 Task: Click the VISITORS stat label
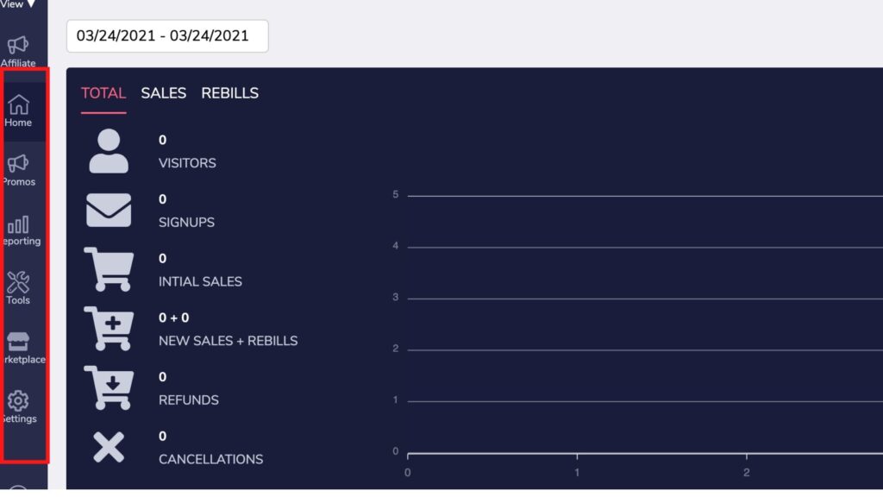point(187,163)
